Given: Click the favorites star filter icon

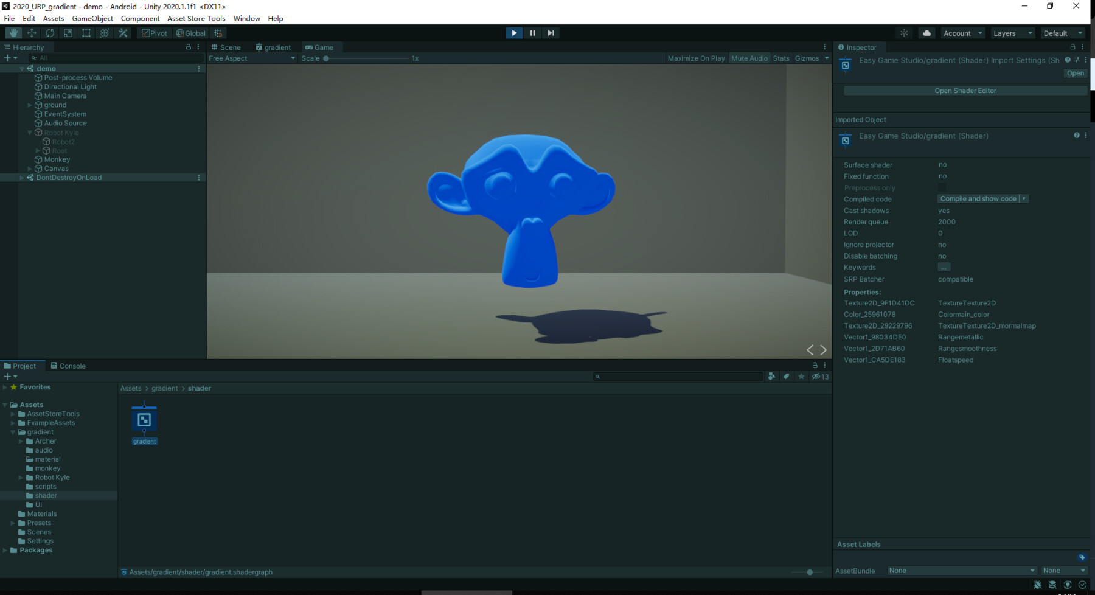Looking at the screenshot, I should click(x=801, y=377).
